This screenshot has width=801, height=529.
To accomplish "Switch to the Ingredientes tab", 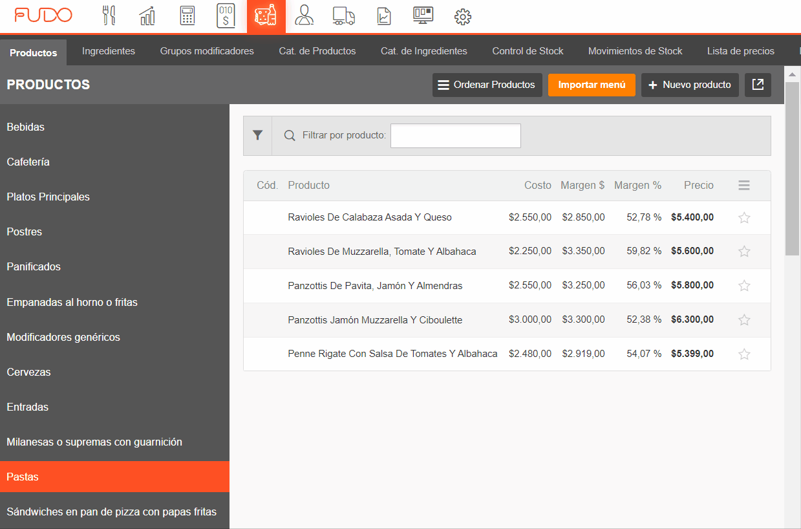I will click(x=109, y=51).
